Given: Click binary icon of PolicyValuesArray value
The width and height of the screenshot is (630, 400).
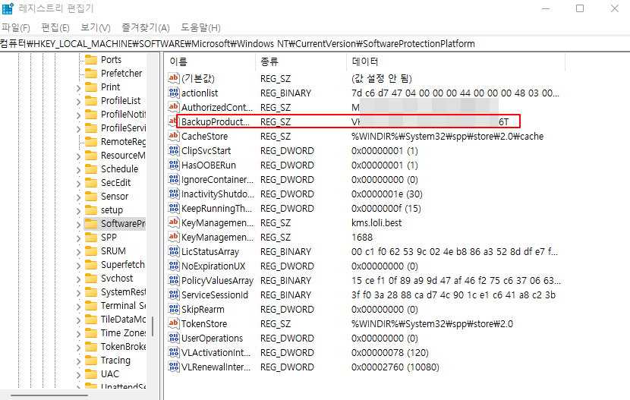Looking at the screenshot, I should (174, 280).
